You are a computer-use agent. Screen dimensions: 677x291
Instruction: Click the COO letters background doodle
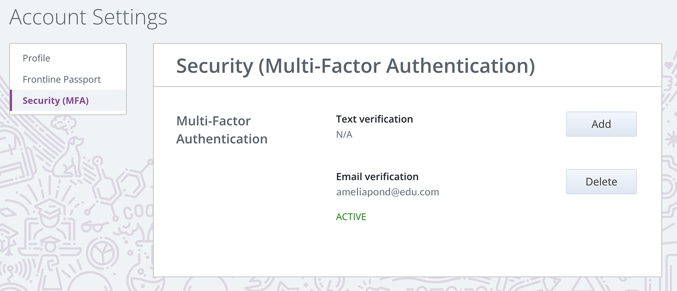[138, 212]
